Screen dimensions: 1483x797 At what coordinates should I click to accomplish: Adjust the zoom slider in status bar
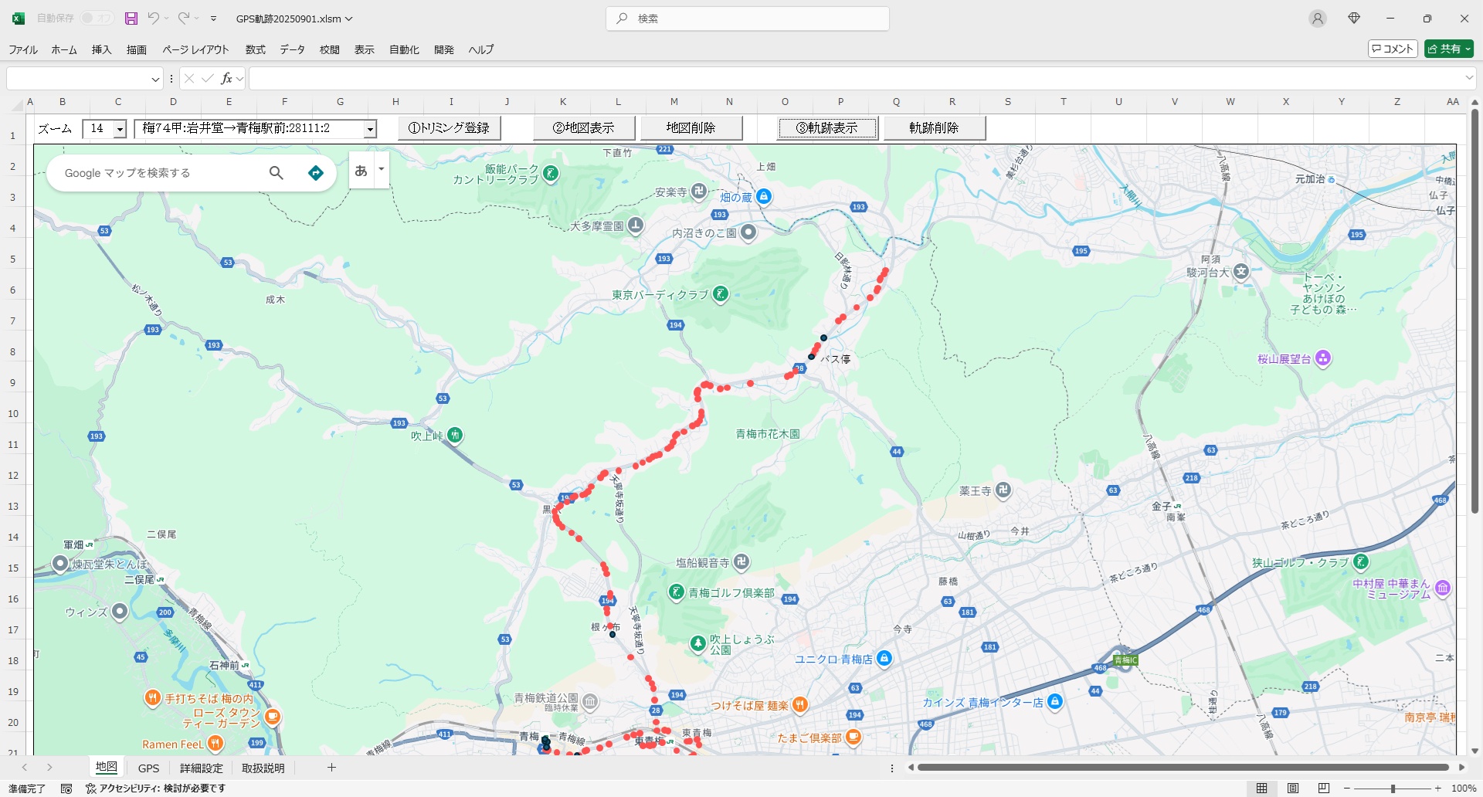[1393, 789]
